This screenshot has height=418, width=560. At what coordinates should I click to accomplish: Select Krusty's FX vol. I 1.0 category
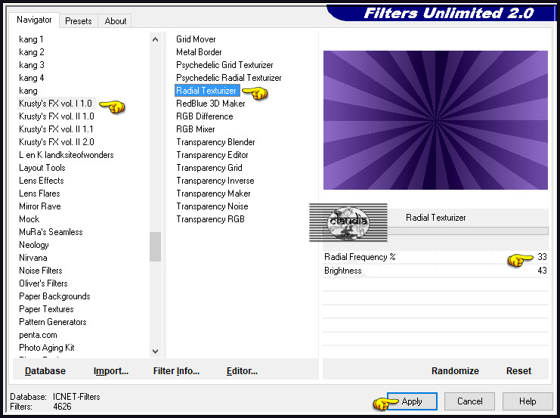56,104
